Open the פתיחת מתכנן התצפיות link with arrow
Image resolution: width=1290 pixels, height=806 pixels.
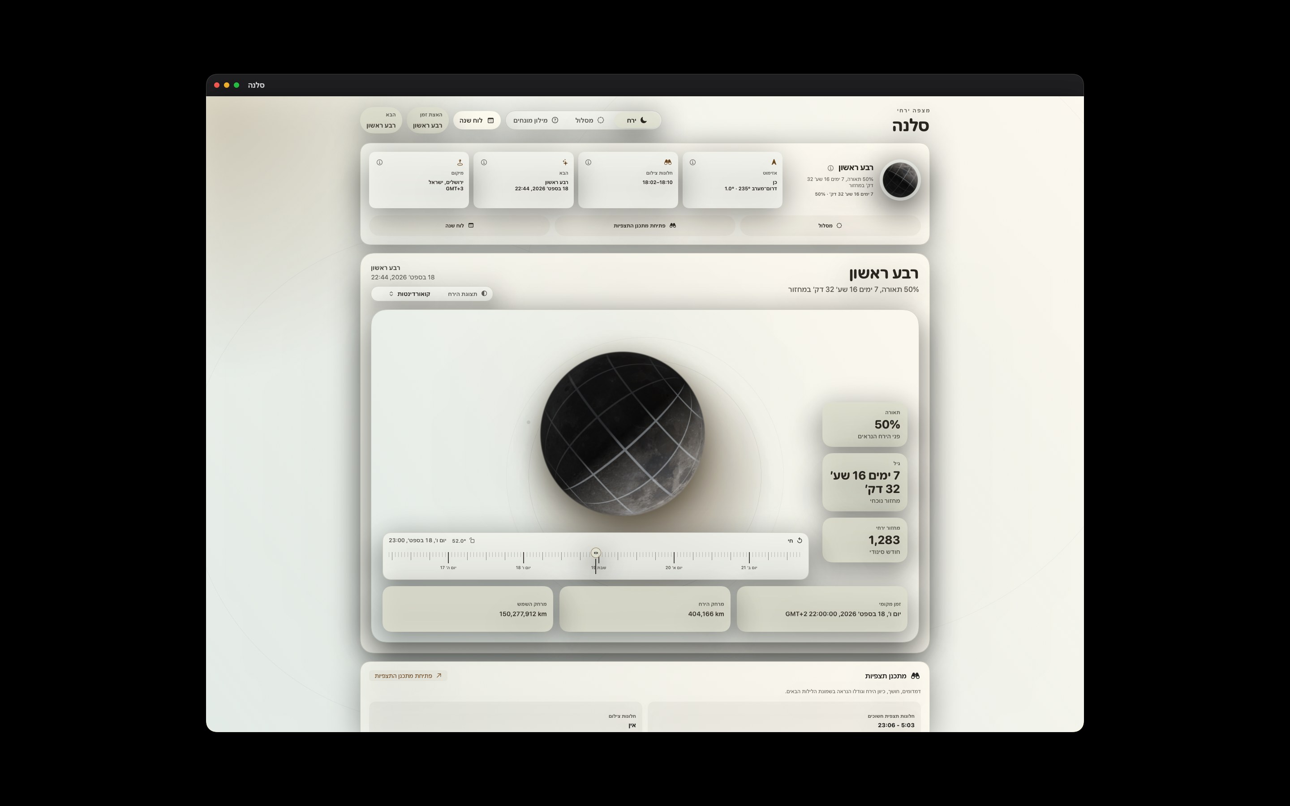click(408, 675)
